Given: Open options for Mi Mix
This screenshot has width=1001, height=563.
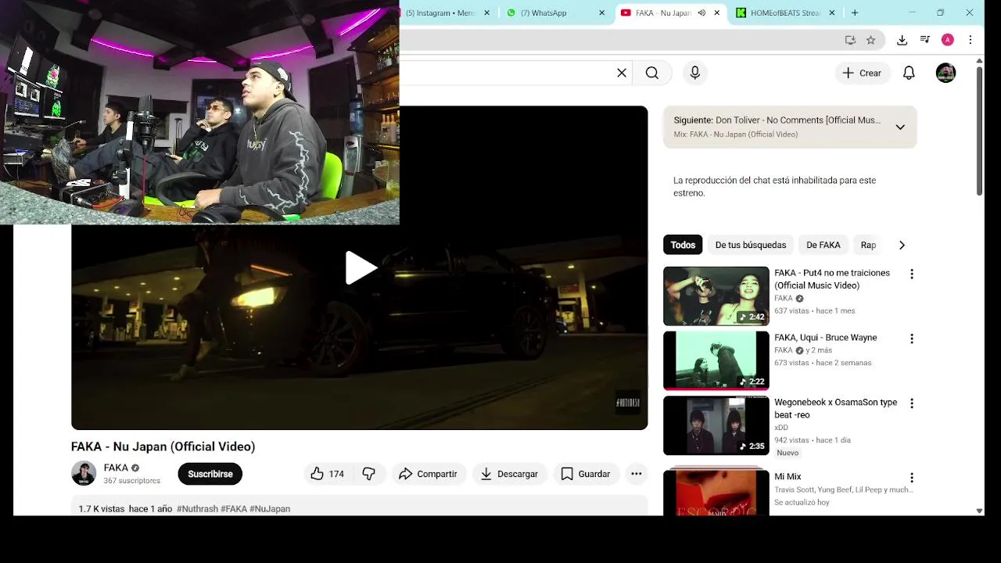Looking at the screenshot, I should (x=911, y=478).
